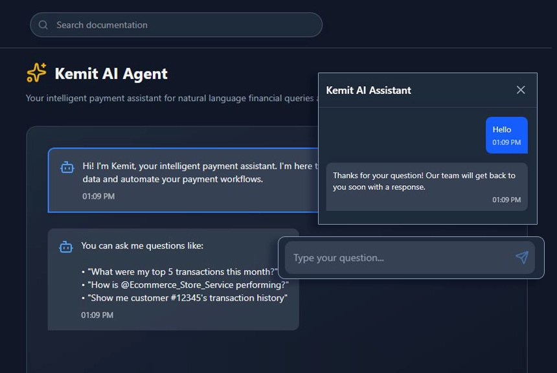Click the robot icon in the greeting message
Screen dimensions: 557x373
pyautogui.click(x=67, y=168)
